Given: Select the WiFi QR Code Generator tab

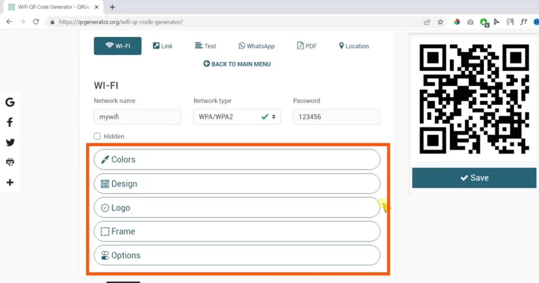Looking at the screenshot, I should pyautogui.click(x=53, y=7).
